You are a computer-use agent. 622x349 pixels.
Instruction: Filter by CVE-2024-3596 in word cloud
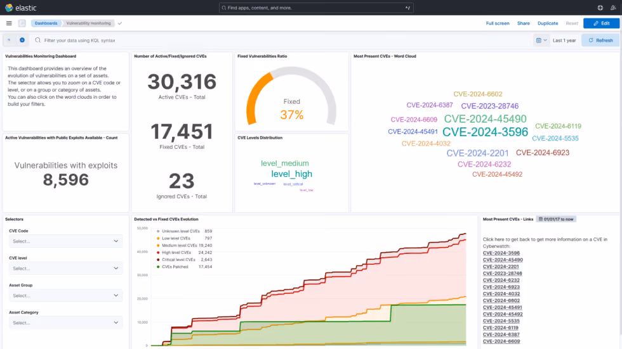[485, 132]
